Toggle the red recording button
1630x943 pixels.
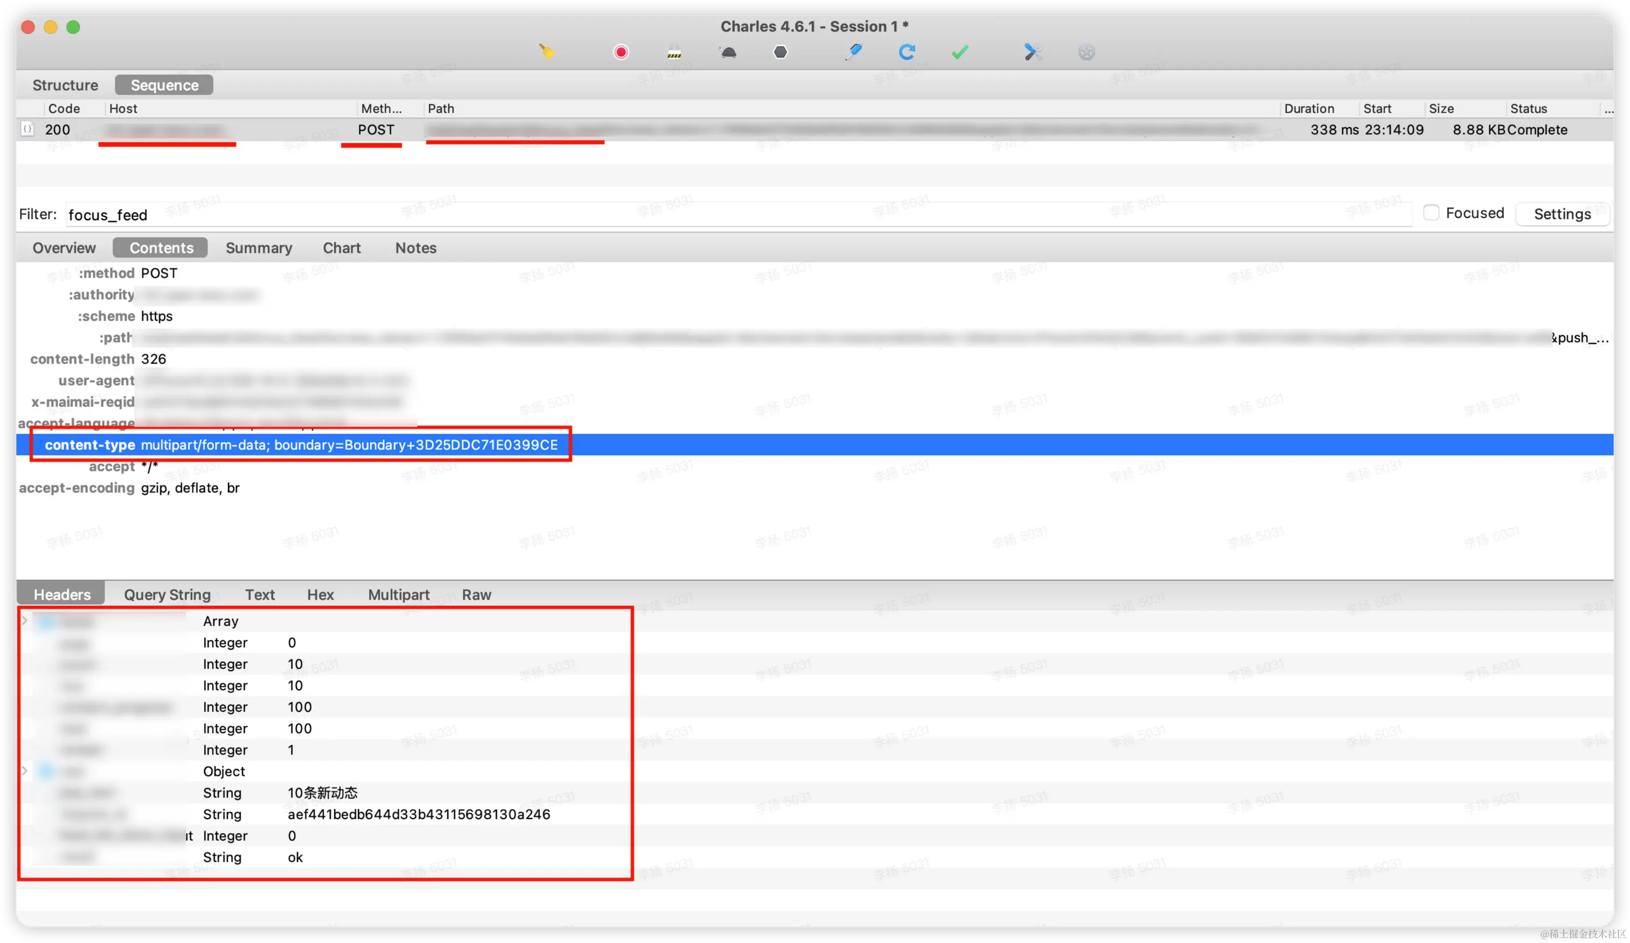pos(621,52)
